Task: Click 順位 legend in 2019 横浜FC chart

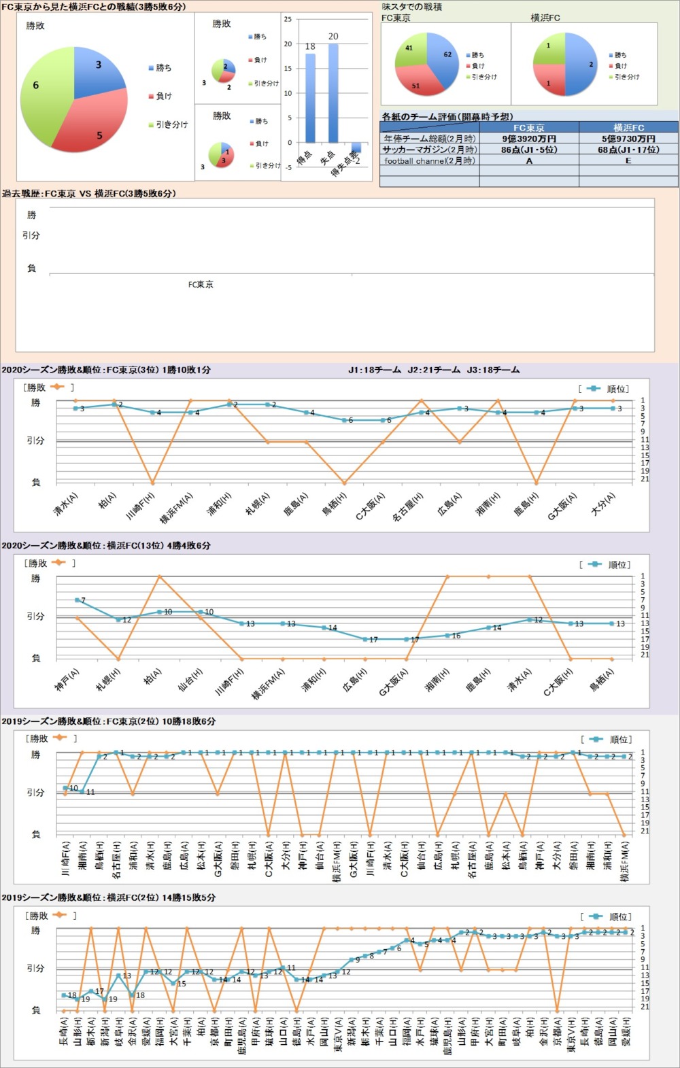Action: point(607,916)
